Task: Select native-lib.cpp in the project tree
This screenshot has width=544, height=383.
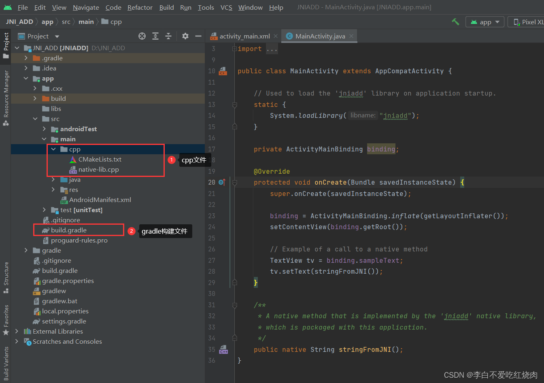Action: [98, 170]
